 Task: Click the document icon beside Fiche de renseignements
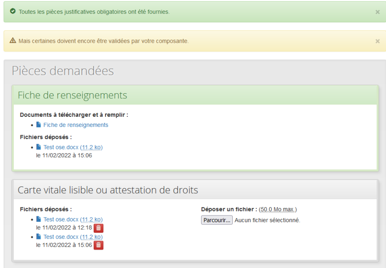tap(38, 125)
